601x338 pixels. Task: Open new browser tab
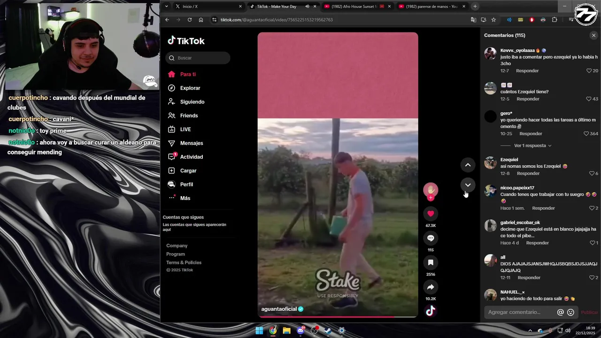[475, 7]
